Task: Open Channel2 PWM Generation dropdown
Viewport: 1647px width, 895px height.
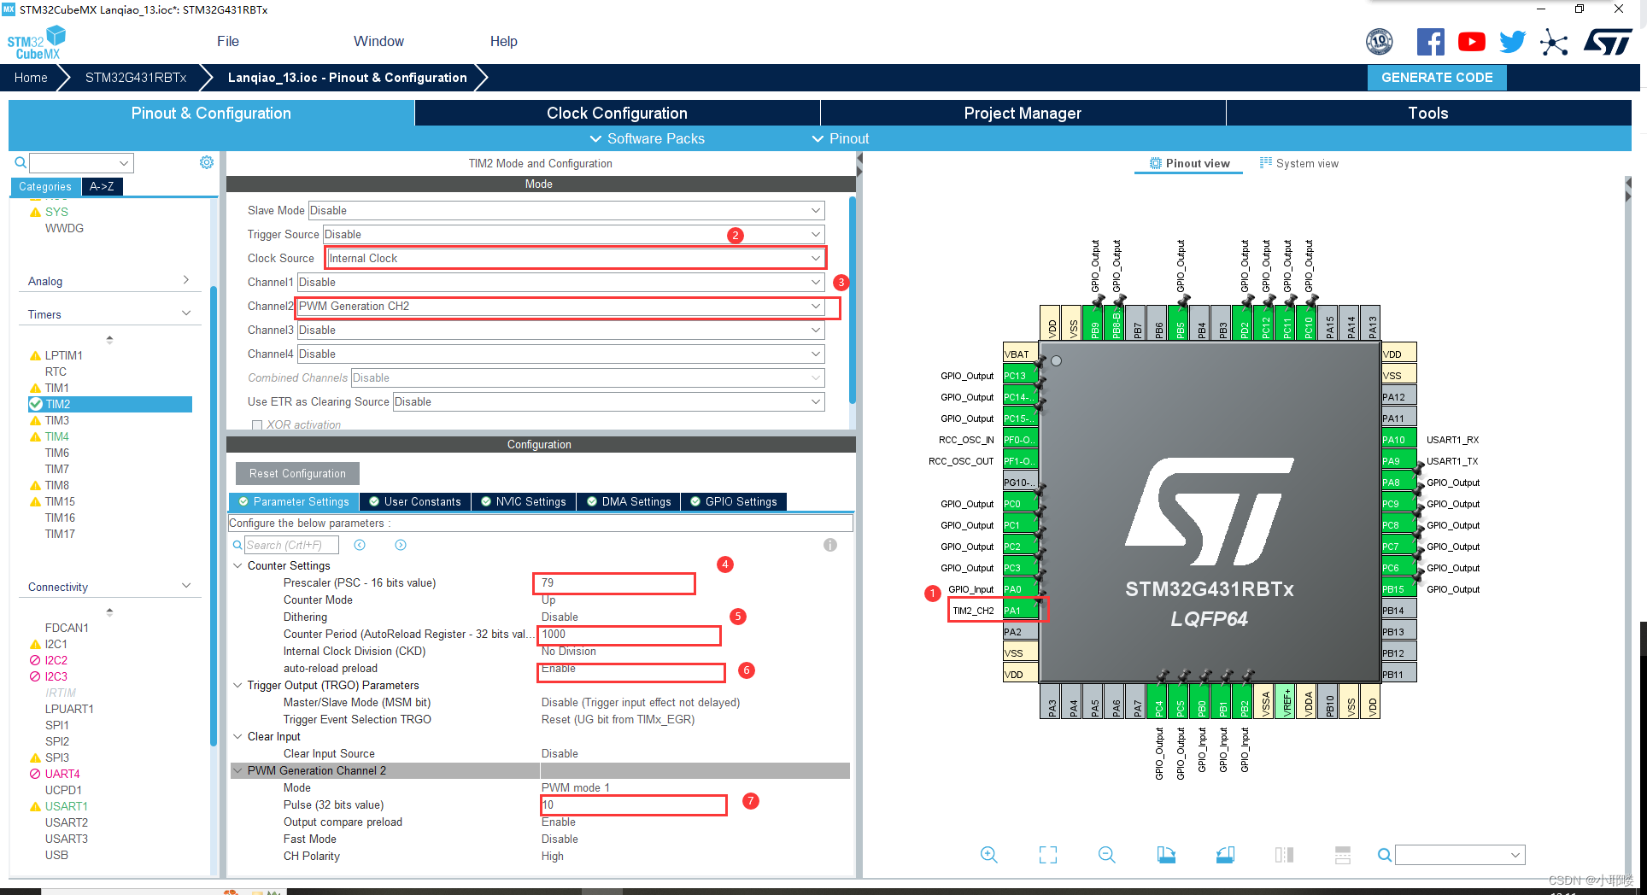Action: pos(560,306)
